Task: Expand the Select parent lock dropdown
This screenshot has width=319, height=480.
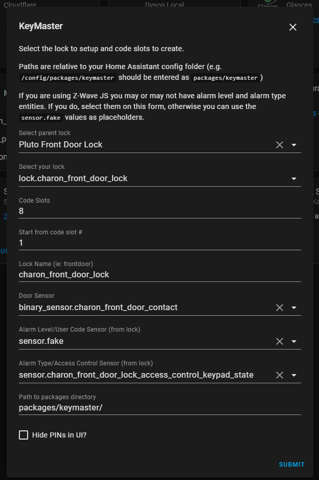Action: [x=294, y=145]
